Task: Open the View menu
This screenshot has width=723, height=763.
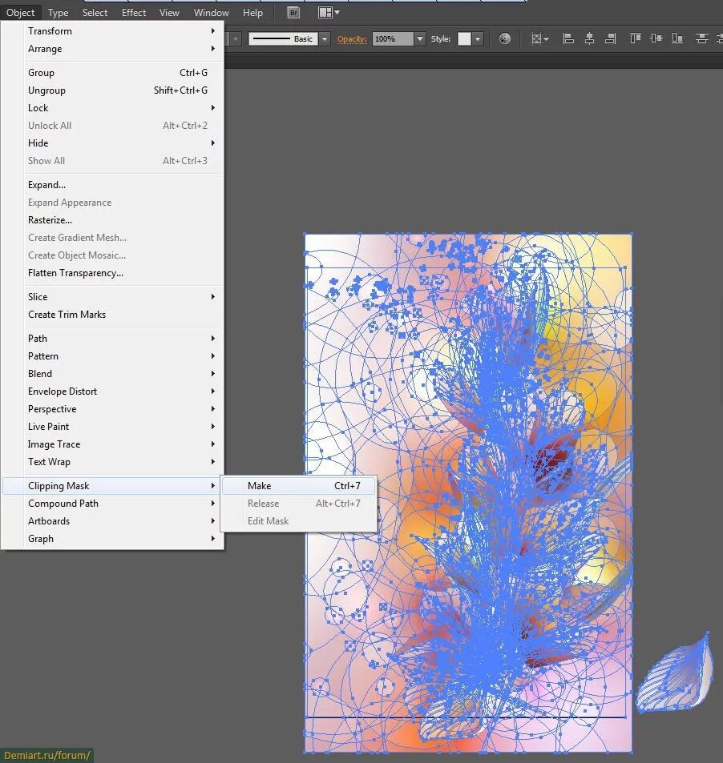Action: [169, 13]
